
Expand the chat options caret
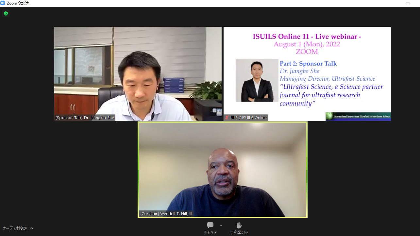pos(221,225)
